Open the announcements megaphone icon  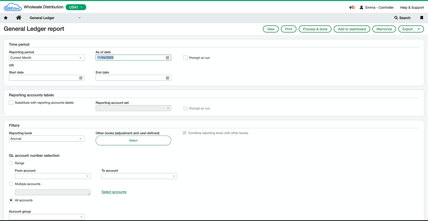[352, 7]
